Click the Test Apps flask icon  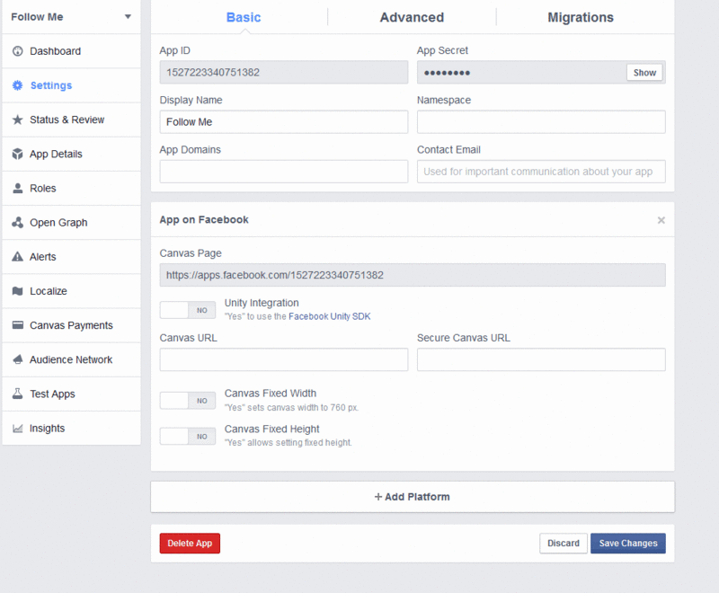17,394
